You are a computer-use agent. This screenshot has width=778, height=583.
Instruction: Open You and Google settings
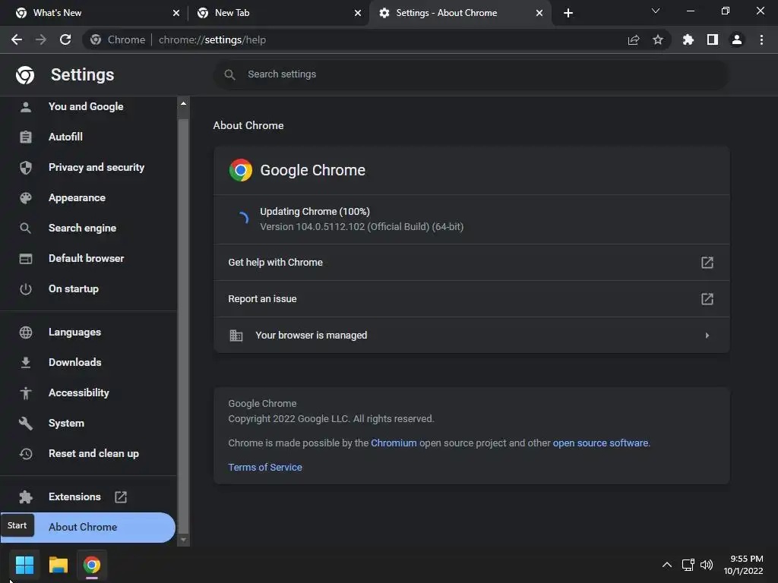87,106
